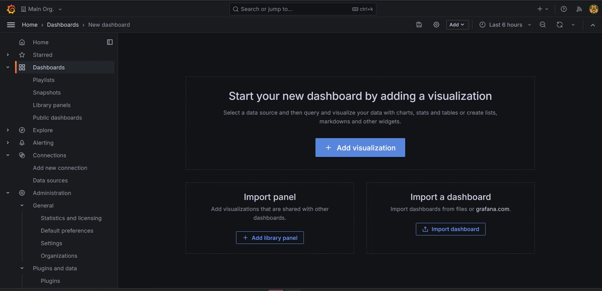Toggle the hamburger navigation menu
The image size is (602, 291).
[11, 25]
